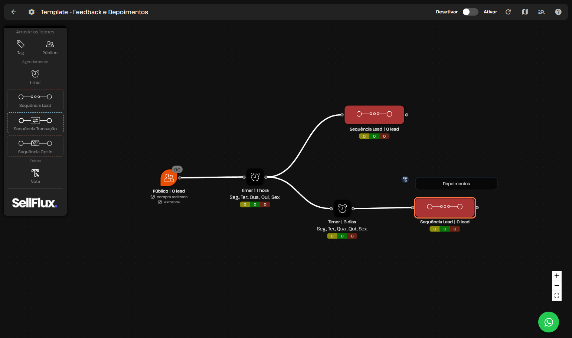Click the red counter under Timer 1 hora
572x338 pixels.
point(265,204)
